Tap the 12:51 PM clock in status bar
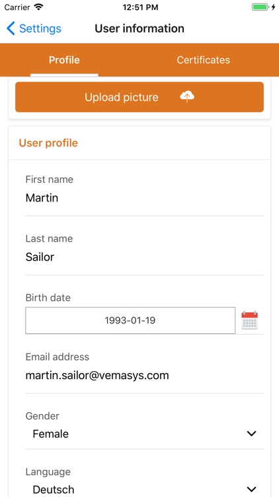The width and height of the screenshot is (279, 497). (x=140, y=7)
